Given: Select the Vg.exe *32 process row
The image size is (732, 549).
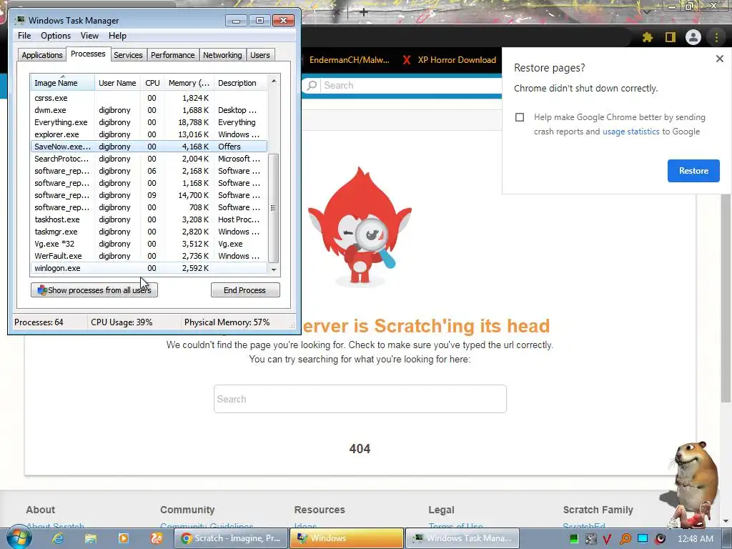Looking at the screenshot, I should click(149, 244).
